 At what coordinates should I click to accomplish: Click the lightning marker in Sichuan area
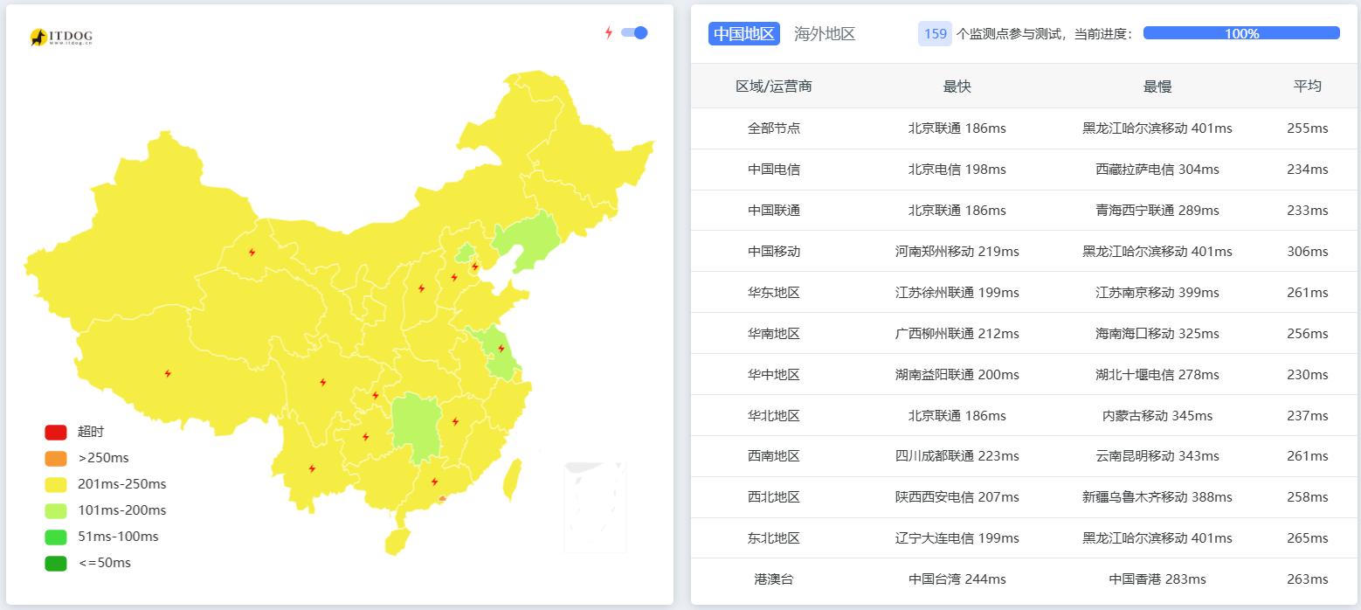coord(321,382)
